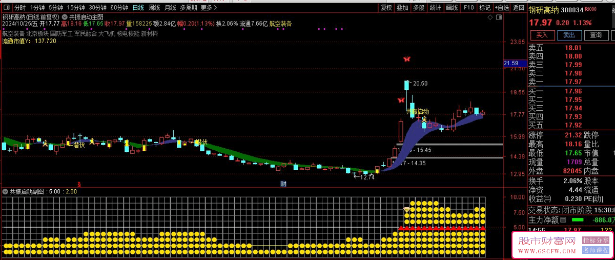
Task: Click the 返回 back button
Action: click(x=518, y=8)
